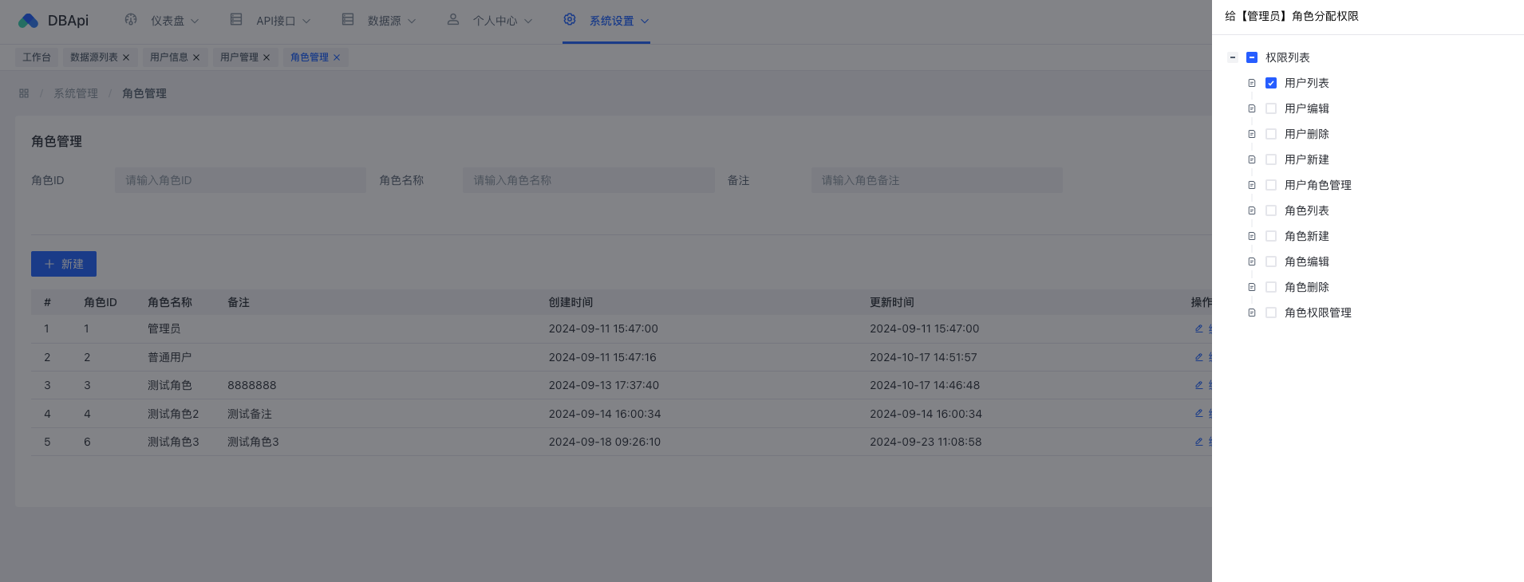The width and height of the screenshot is (1524, 582).
Task: Open the 仪表盘 top menu
Action: pos(168,21)
